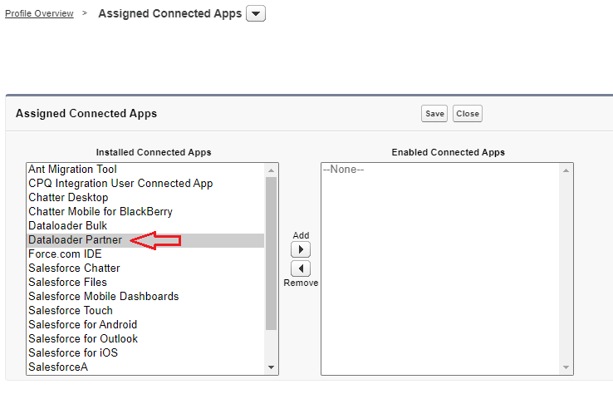The height and width of the screenshot is (399, 613).
Task: Click the Enabled apps scroll-up arrow
Action: (x=566, y=170)
